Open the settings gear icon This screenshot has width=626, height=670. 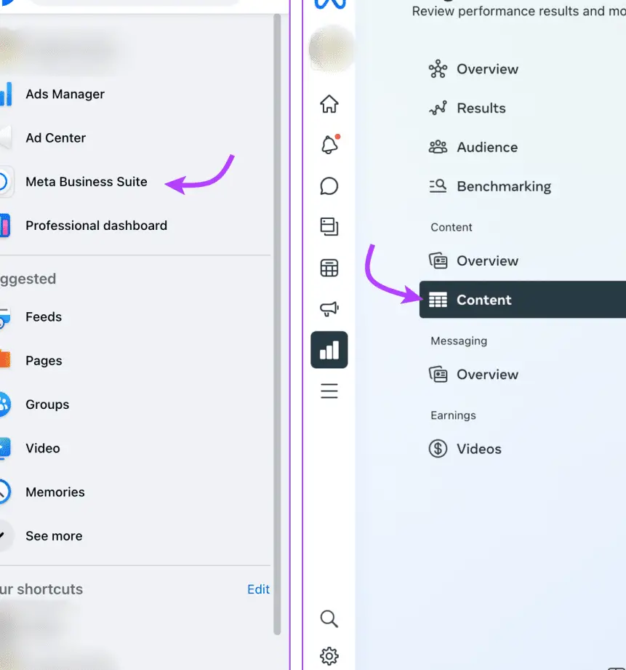[x=329, y=656]
